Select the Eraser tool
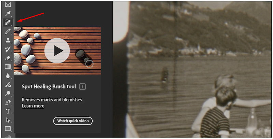 [x=8, y=58]
